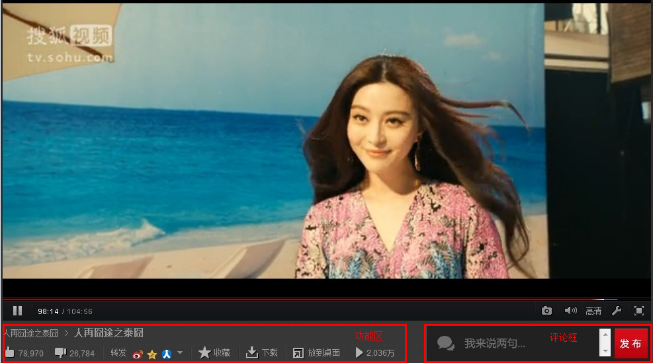653x363 pixels.
Task: Add video to favorites 收藏
Action: point(214,353)
